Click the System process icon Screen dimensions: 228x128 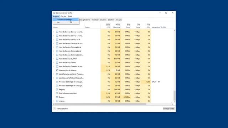tap(57, 97)
